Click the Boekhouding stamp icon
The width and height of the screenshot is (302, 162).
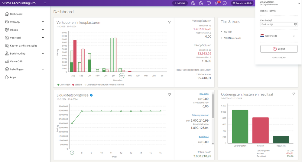[7, 53]
